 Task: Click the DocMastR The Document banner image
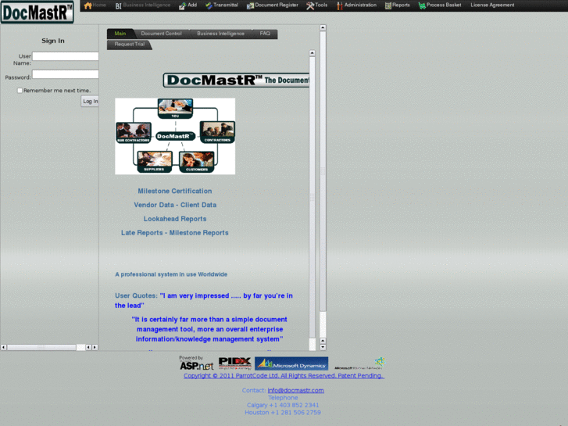[x=236, y=81]
